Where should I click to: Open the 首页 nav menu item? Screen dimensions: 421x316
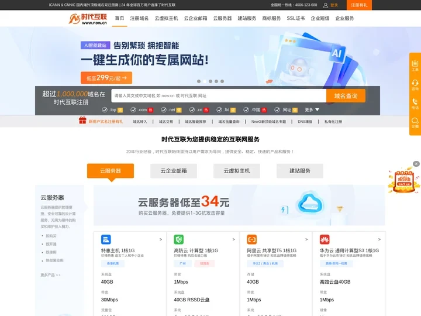(119, 18)
